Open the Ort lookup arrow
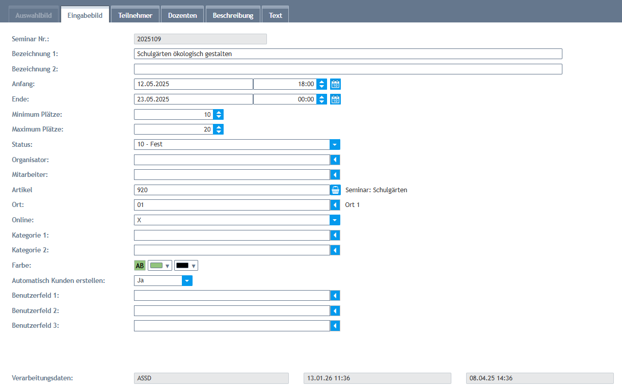This screenshot has height=390, width=622. pyautogui.click(x=335, y=205)
